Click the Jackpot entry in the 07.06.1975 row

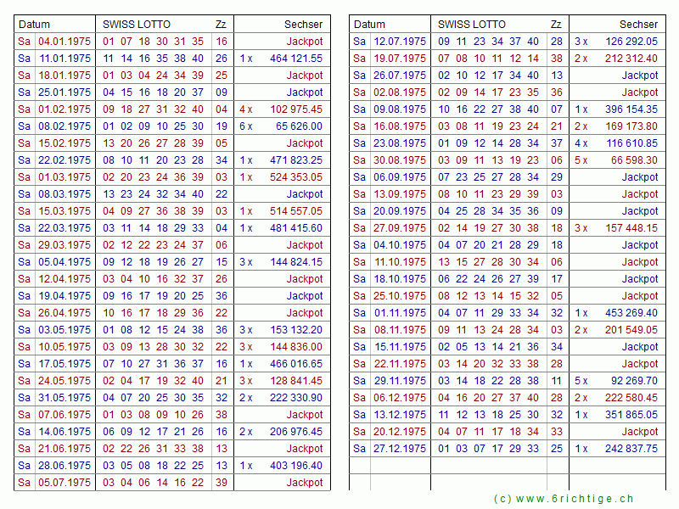click(x=305, y=415)
